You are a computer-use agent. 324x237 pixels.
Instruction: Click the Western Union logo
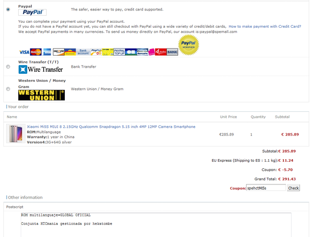point(42,95)
